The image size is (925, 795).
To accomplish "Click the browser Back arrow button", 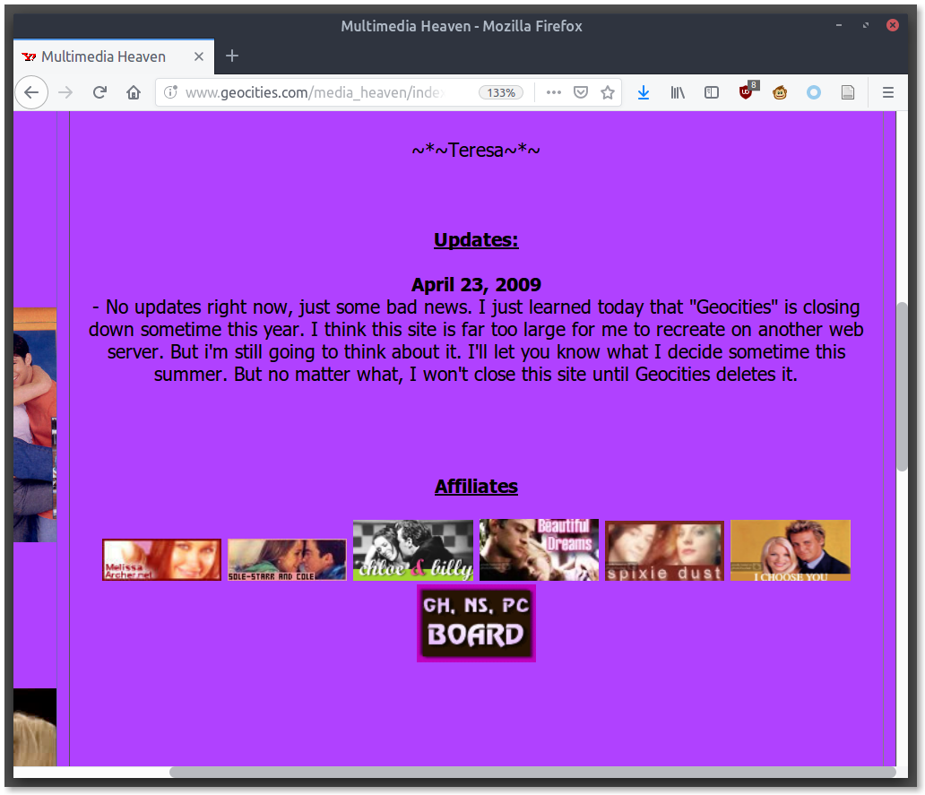I will tap(30, 92).
